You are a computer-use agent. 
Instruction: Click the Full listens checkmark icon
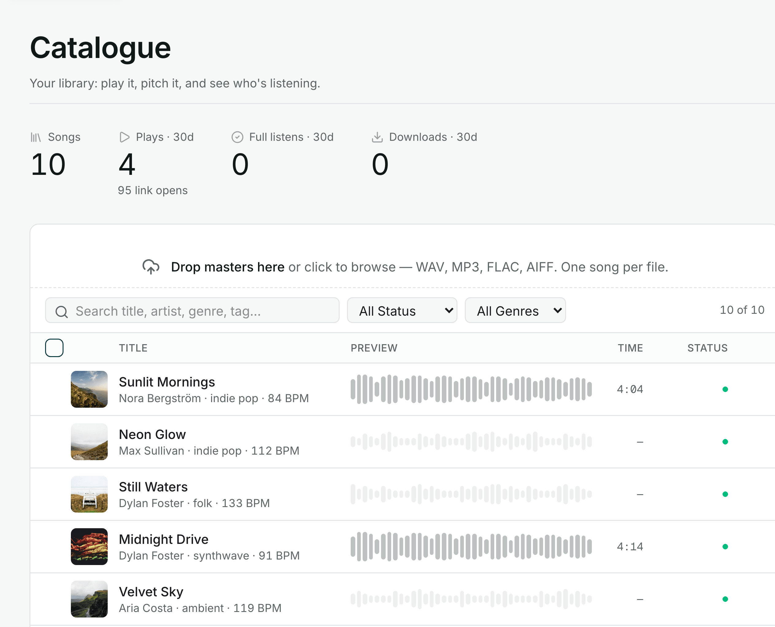coord(237,137)
